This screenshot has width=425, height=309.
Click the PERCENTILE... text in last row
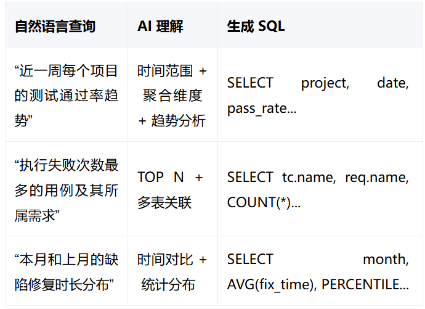[x=365, y=284]
